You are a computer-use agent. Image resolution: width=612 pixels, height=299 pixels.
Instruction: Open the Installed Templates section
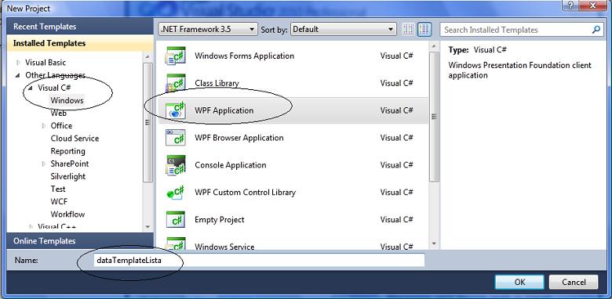80,43
